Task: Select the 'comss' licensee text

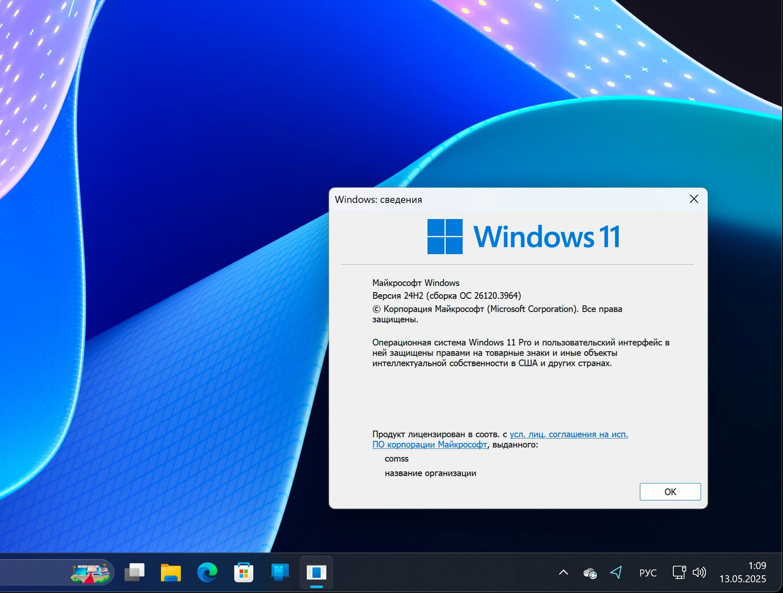Action: coord(396,458)
